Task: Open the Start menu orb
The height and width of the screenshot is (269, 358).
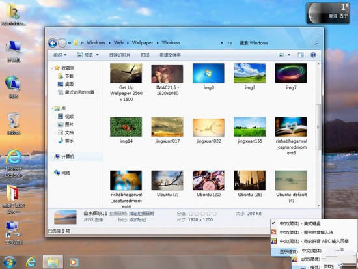Action: [x=9, y=262]
